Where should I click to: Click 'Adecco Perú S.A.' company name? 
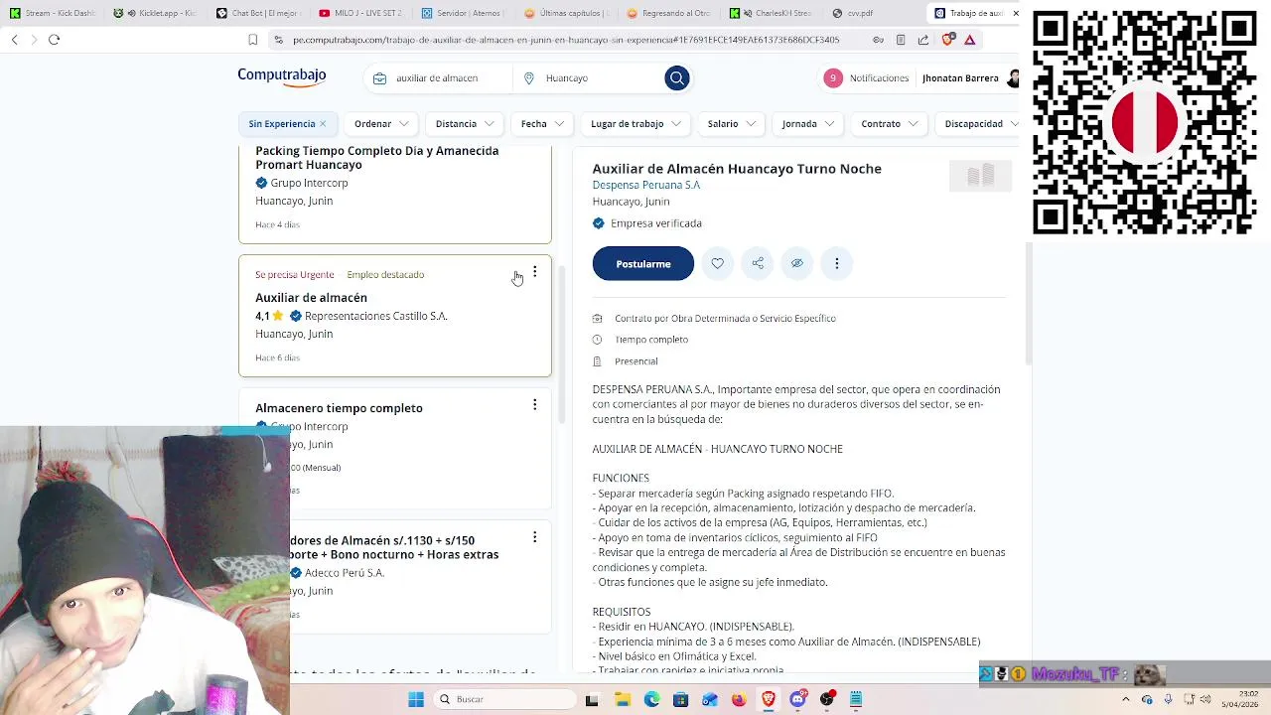click(345, 573)
